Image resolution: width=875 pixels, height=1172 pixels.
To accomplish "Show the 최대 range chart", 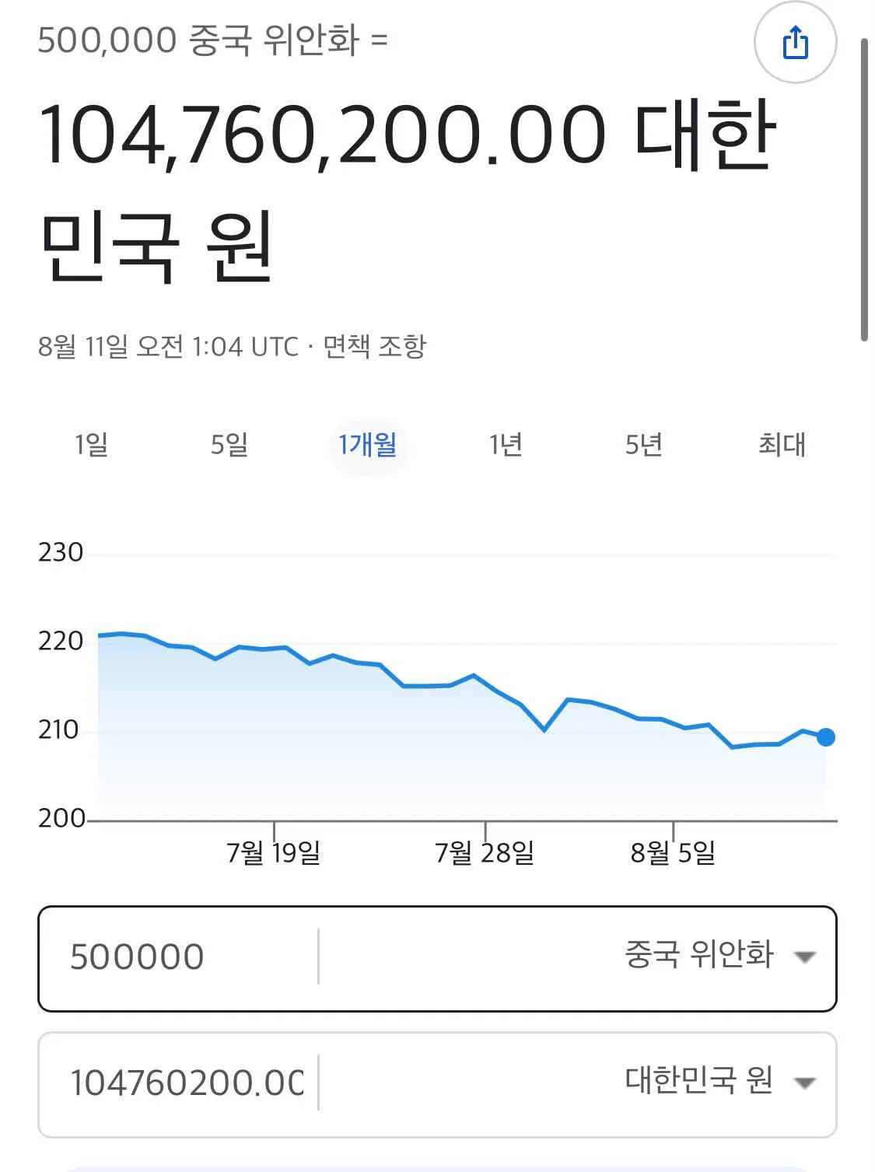I will pyautogui.click(x=782, y=445).
